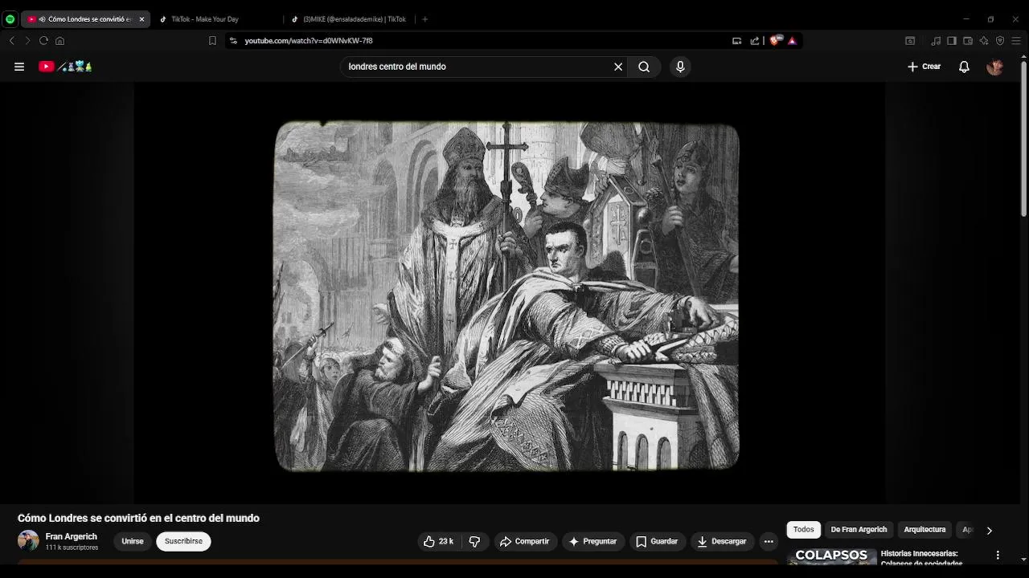Dislike this video
Viewport: 1029px width, 578px height.
tap(474, 542)
